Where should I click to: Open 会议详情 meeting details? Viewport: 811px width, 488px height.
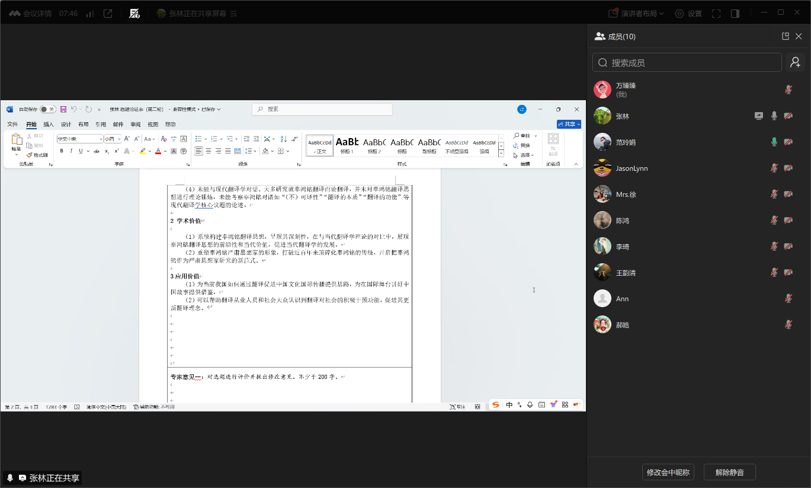pyautogui.click(x=31, y=14)
